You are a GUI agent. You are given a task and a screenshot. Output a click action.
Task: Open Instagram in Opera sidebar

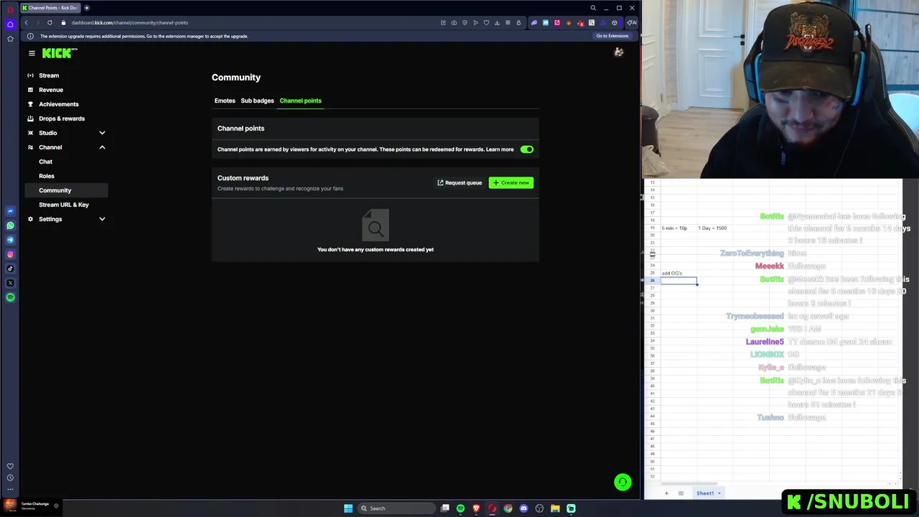(x=10, y=254)
